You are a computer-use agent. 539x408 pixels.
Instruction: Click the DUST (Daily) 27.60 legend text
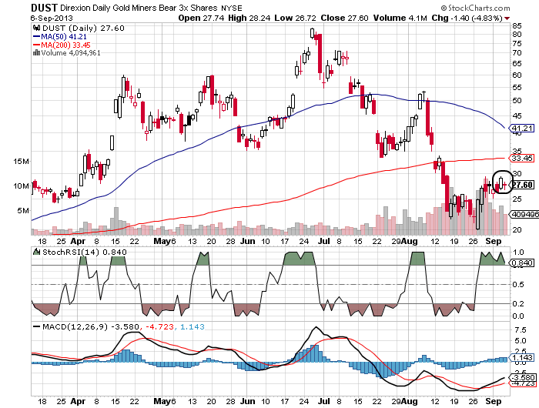point(83,28)
